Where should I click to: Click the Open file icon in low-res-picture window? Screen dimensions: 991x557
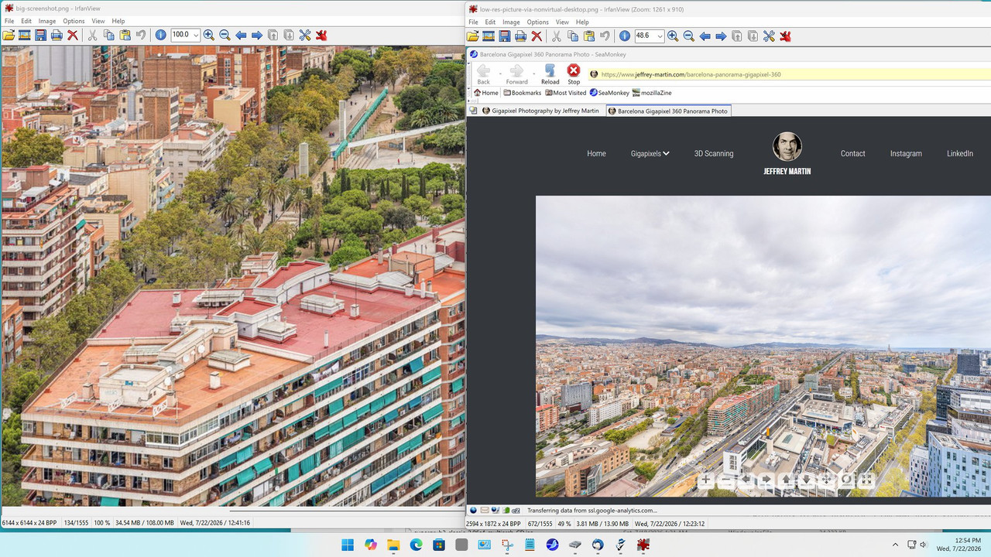pos(473,36)
